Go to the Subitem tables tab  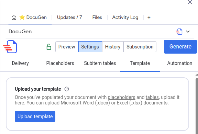(100, 63)
